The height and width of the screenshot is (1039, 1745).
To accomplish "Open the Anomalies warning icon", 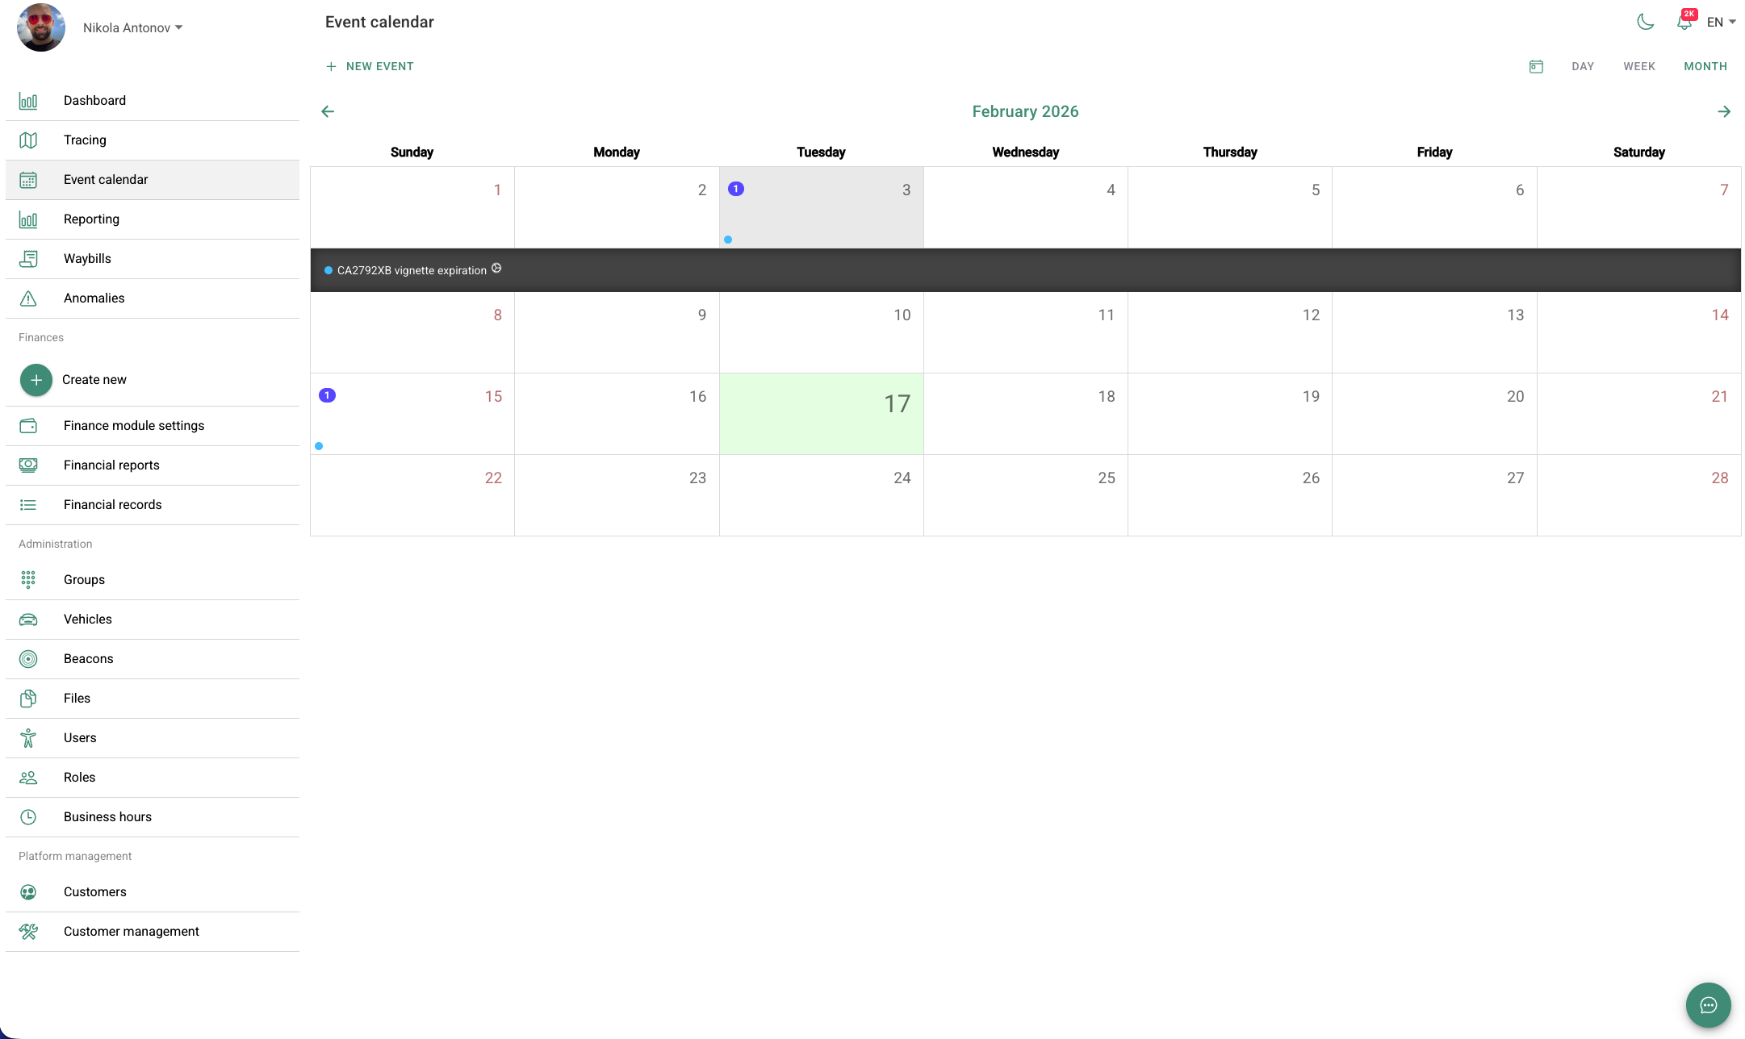I will 28,298.
